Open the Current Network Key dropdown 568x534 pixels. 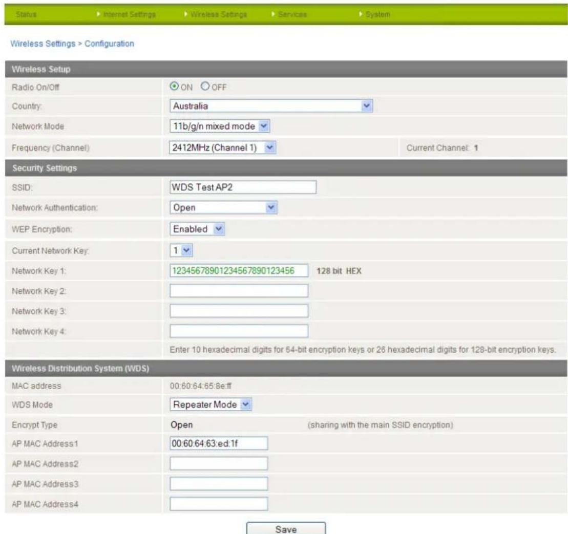coord(181,250)
